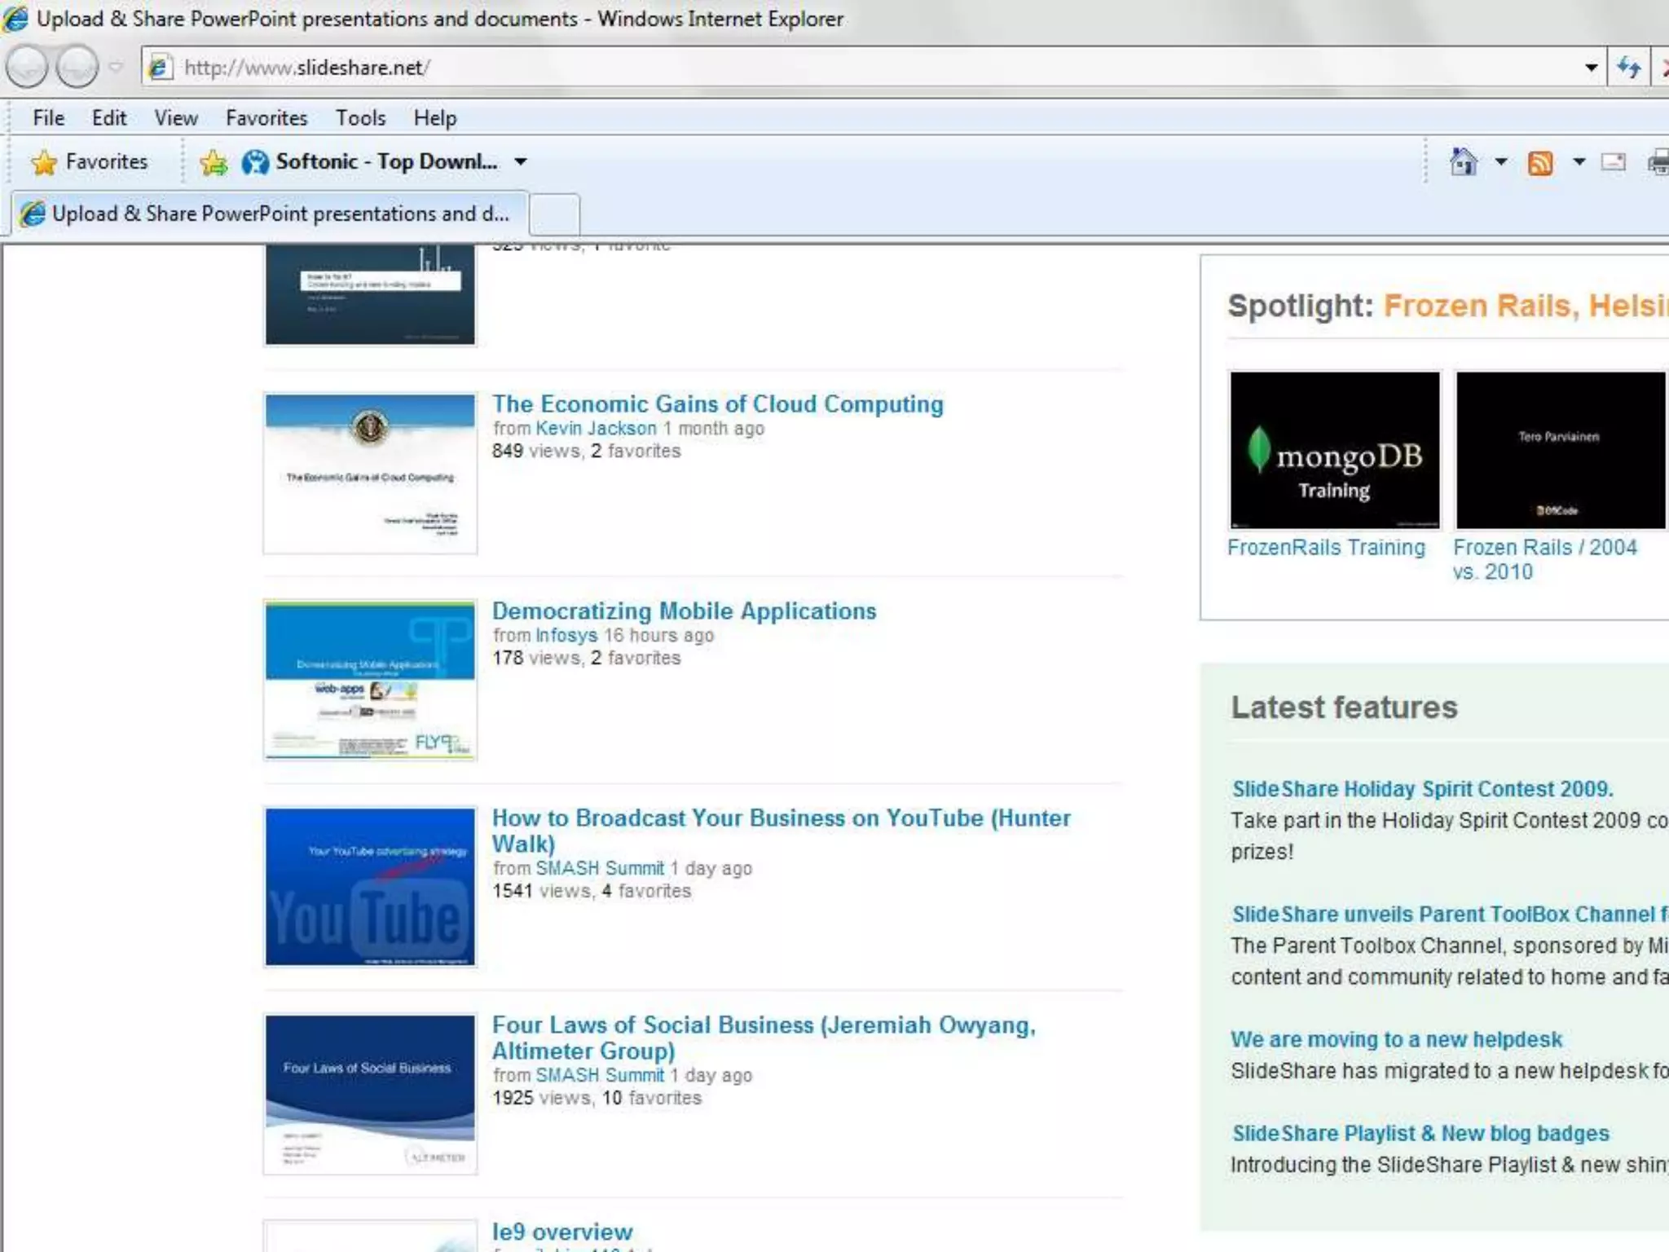This screenshot has width=1669, height=1252.
Task: Click Democratizing Mobile Applications thumbnail
Action: tap(370, 681)
